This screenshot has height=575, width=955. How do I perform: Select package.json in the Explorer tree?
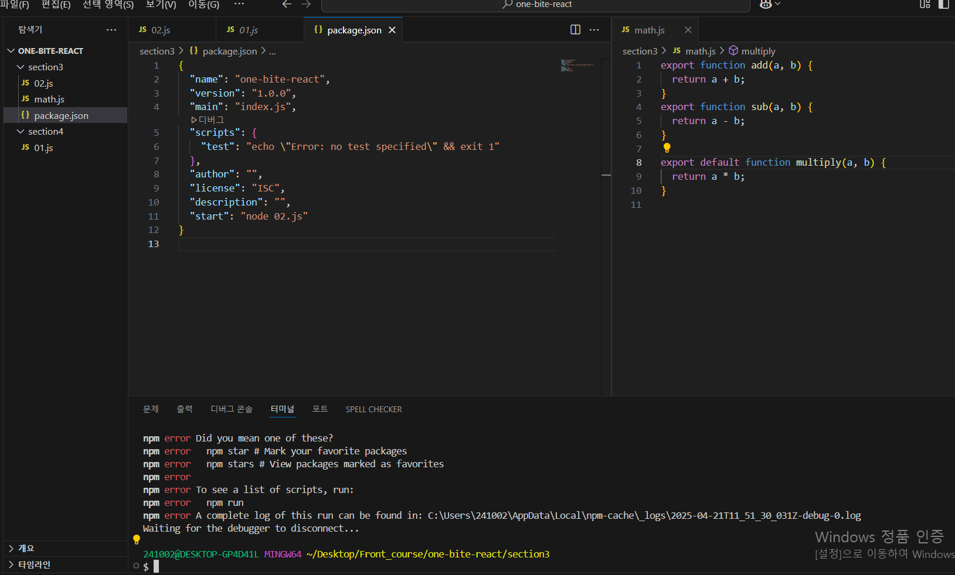point(65,115)
